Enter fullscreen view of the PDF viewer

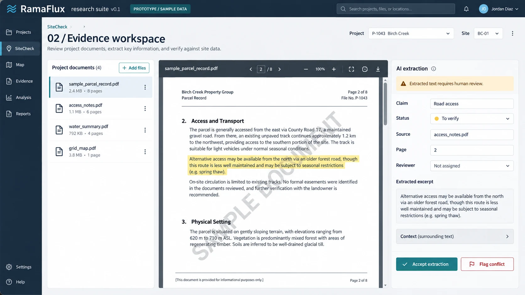click(x=351, y=69)
